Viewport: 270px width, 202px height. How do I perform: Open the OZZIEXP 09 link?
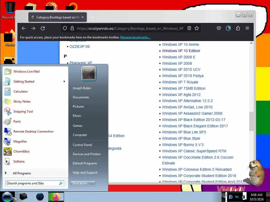tap(80, 47)
